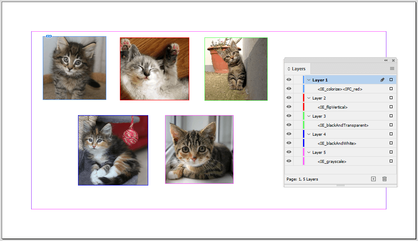Click the selection square for <IE_flipVertical>
This screenshot has width=418, height=241.
390,107
